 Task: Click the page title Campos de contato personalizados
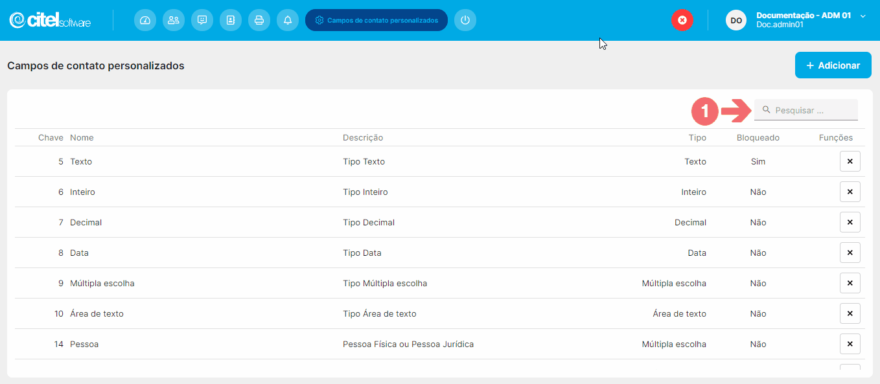(x=96, y=65)
